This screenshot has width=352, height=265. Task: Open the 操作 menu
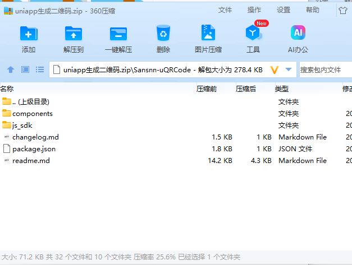click(x=254, y=10)
